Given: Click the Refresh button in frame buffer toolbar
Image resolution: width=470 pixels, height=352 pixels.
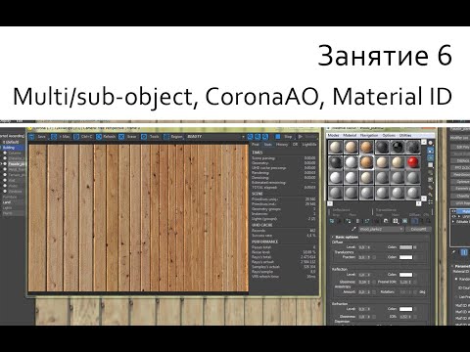Looking at the screenshot, I should pyautogui.click(x=106, y=137).
